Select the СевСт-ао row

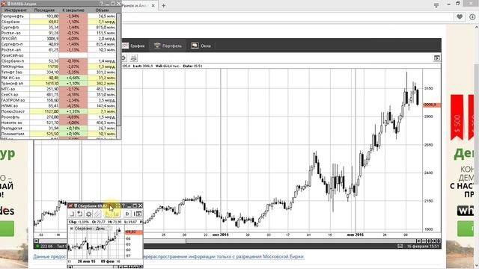58,95
